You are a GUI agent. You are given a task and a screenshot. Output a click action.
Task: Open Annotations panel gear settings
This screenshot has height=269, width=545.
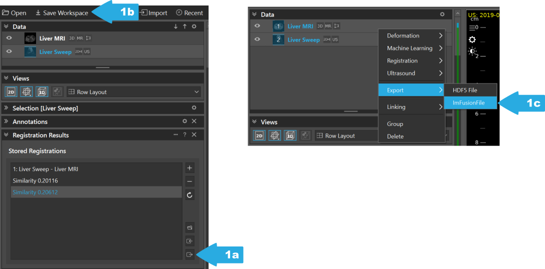185,121
